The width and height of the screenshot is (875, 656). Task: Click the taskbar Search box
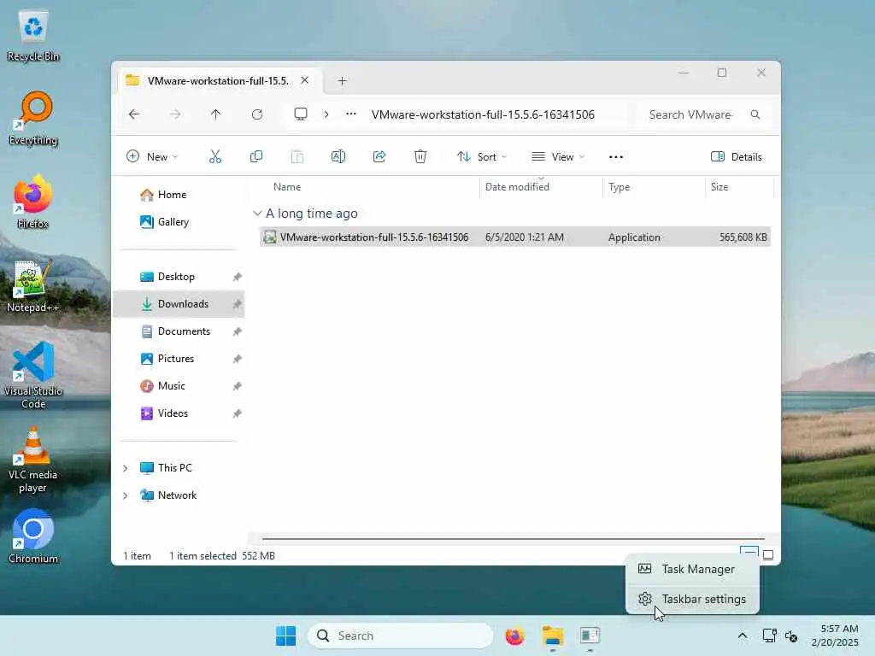401,635
